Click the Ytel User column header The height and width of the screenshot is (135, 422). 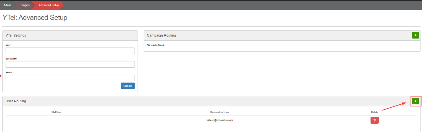point(57,112)
